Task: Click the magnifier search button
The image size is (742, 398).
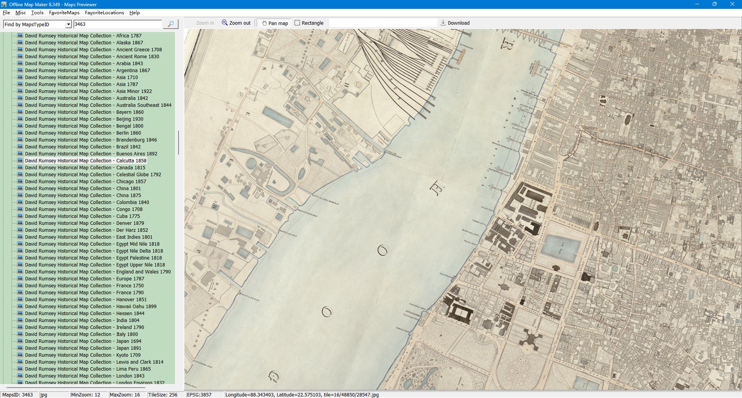Action: 170,24
